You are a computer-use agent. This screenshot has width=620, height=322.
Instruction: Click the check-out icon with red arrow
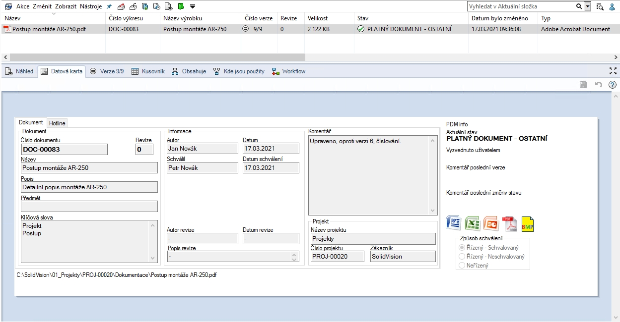click(121, 6)
